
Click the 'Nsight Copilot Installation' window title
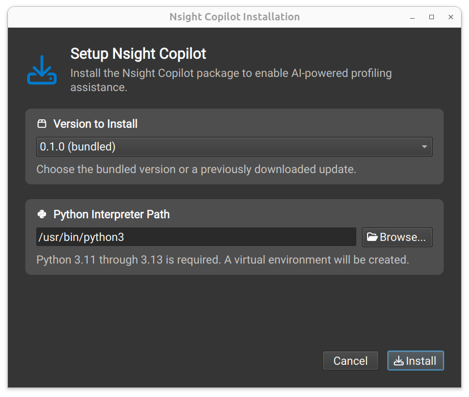234,17
